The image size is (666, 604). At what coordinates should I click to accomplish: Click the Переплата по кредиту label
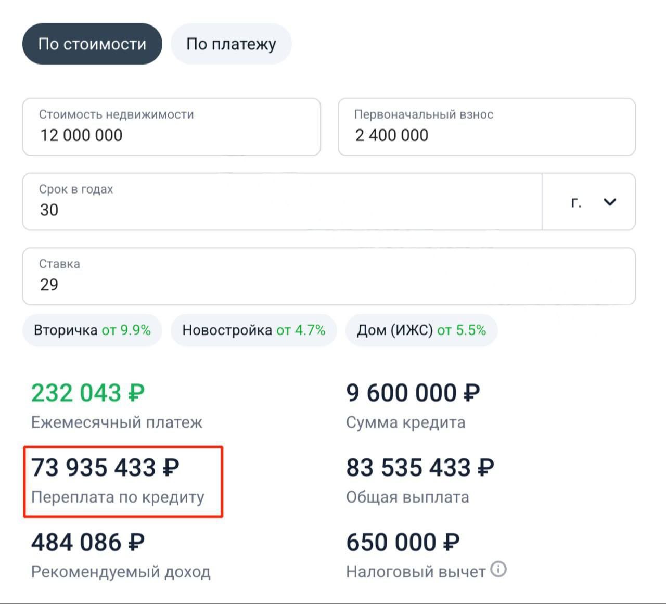[118, 497]
